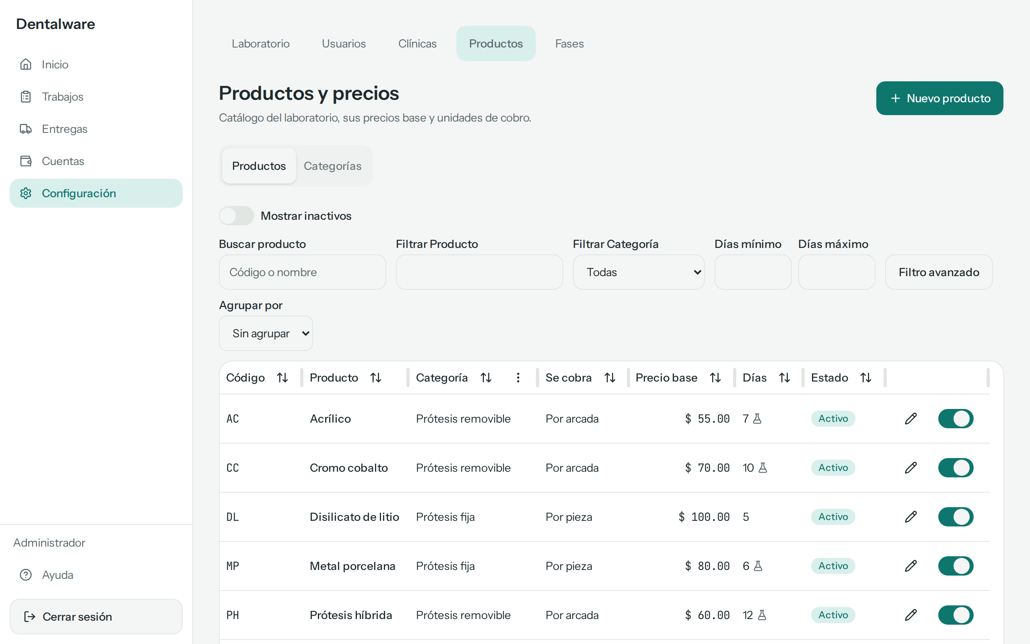
Task: Edit the Metal porcelana pencil icon
Action: pos(911,566)
